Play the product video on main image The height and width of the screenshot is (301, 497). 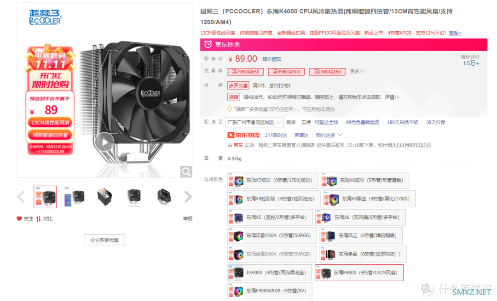coord(104,142)
